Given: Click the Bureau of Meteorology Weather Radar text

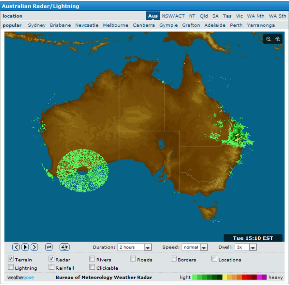Looking at the screenshot, I should [x=104, y=277].
